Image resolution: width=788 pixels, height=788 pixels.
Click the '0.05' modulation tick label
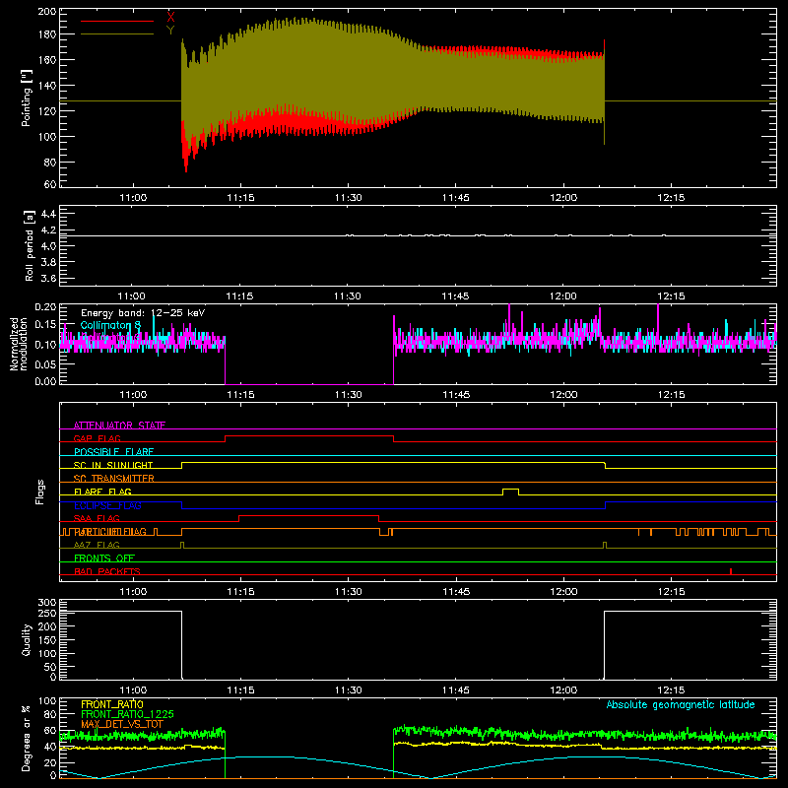coord(45,363)
